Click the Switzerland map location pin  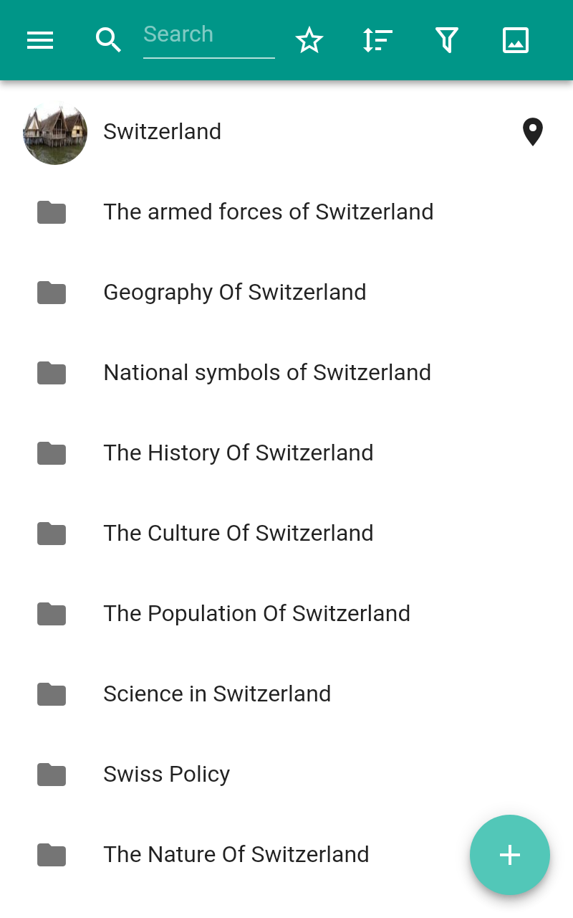click(532, 133)
